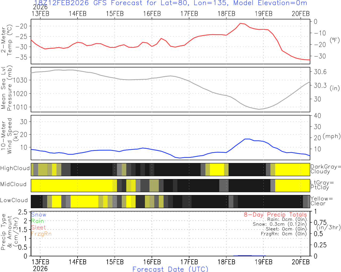Click the peak of the blue wind speed line
Screen dimensions: 341x272
pos(247,139)
